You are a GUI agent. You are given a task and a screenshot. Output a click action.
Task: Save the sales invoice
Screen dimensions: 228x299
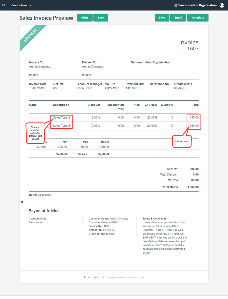tap(162, 18)
